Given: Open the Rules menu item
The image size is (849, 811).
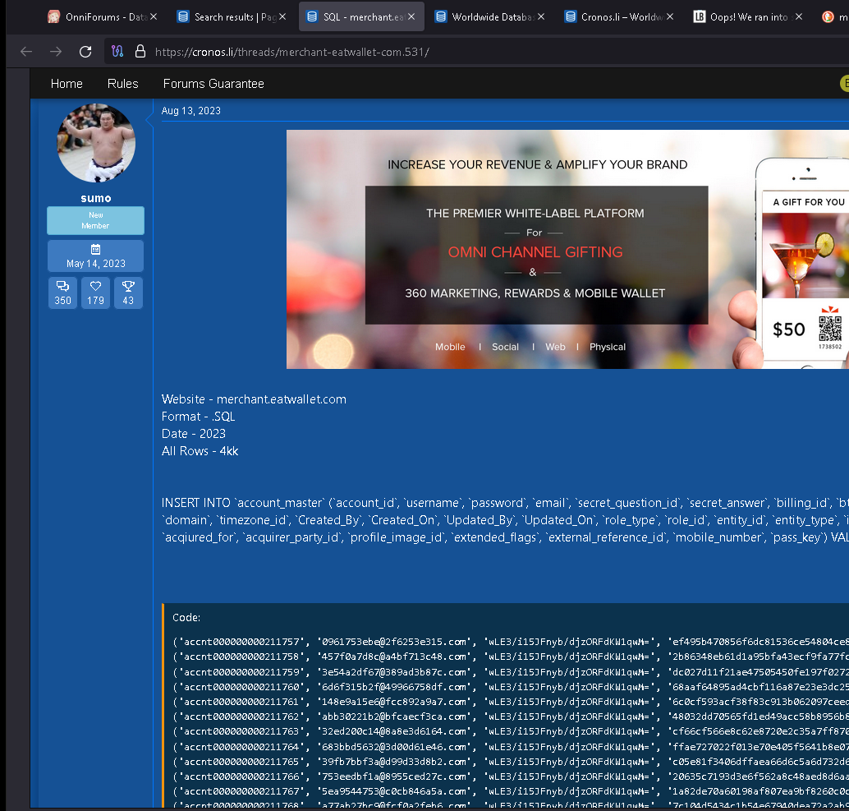Looking at the screenshot, I should click(x=123, y=84).
